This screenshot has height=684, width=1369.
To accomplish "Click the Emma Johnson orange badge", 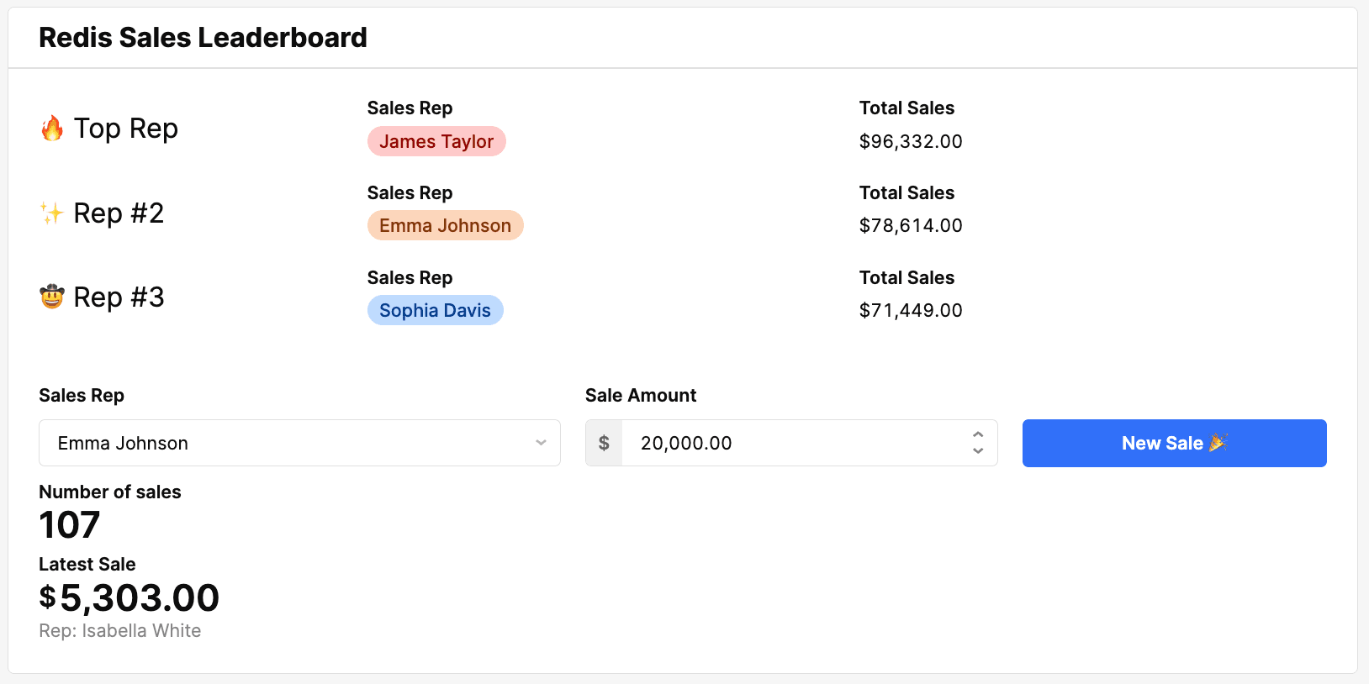I will coord(445,225).
